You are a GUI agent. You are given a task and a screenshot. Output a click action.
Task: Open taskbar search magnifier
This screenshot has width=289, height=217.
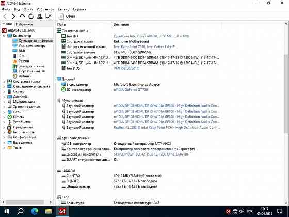(20, 211)
